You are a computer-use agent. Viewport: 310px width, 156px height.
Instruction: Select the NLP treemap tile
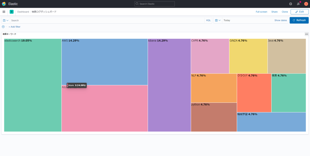(x=214, y=88)
